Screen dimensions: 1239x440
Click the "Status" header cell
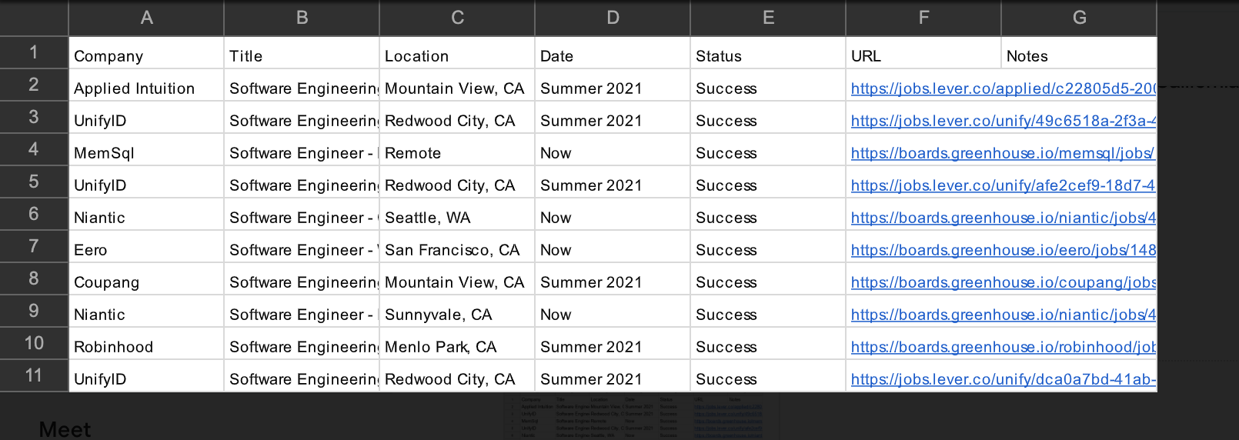[767, 56]
